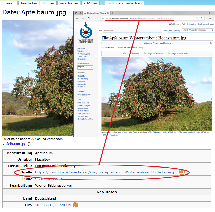Image resolution: width=215 pixels, height=212 pixels.
Task: Click the search magnifier in Wikimedia Commons
Action: click(213, 30)
